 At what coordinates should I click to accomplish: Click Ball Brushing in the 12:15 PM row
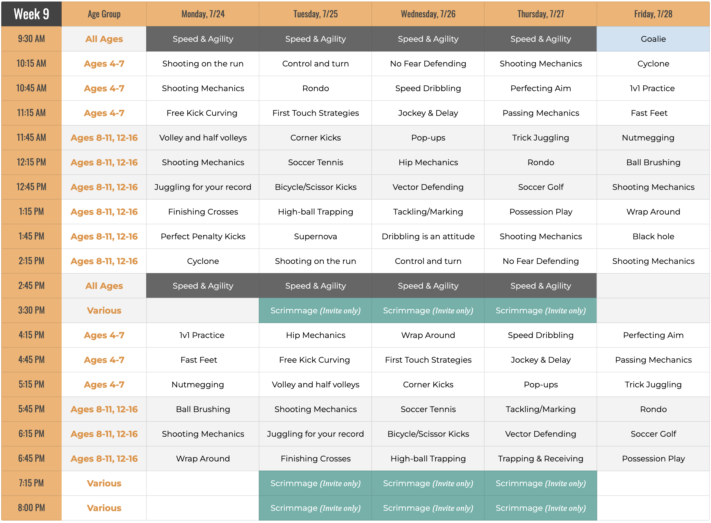tap(653, 162)
